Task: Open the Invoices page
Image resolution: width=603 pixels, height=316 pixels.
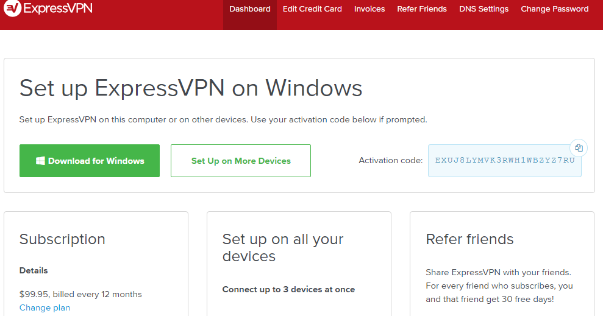Action: click(x=369, y=9)
